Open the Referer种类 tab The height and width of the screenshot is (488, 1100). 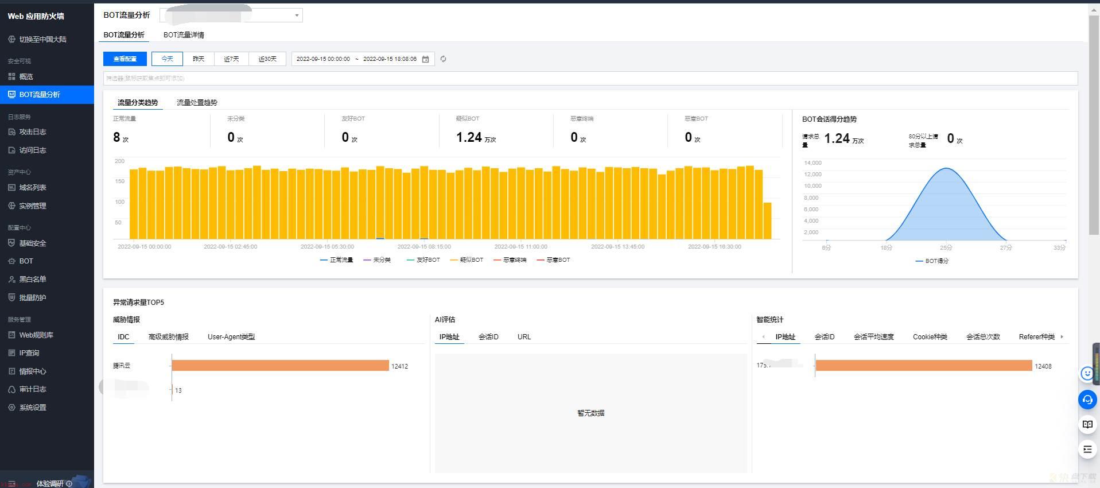coord(1036,337)
